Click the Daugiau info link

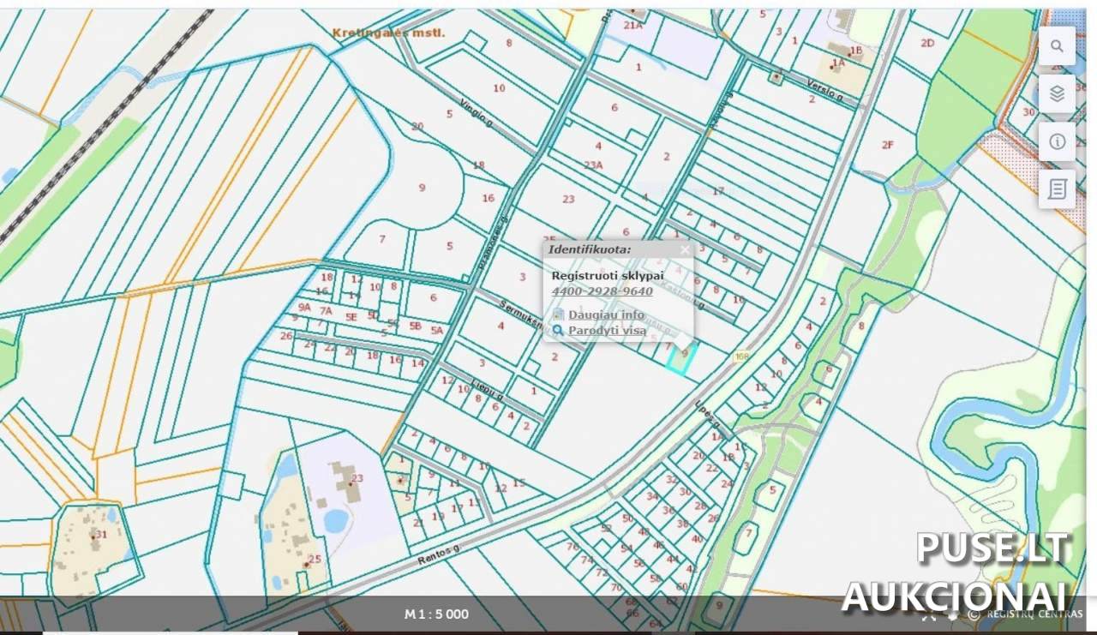[606, 315]
